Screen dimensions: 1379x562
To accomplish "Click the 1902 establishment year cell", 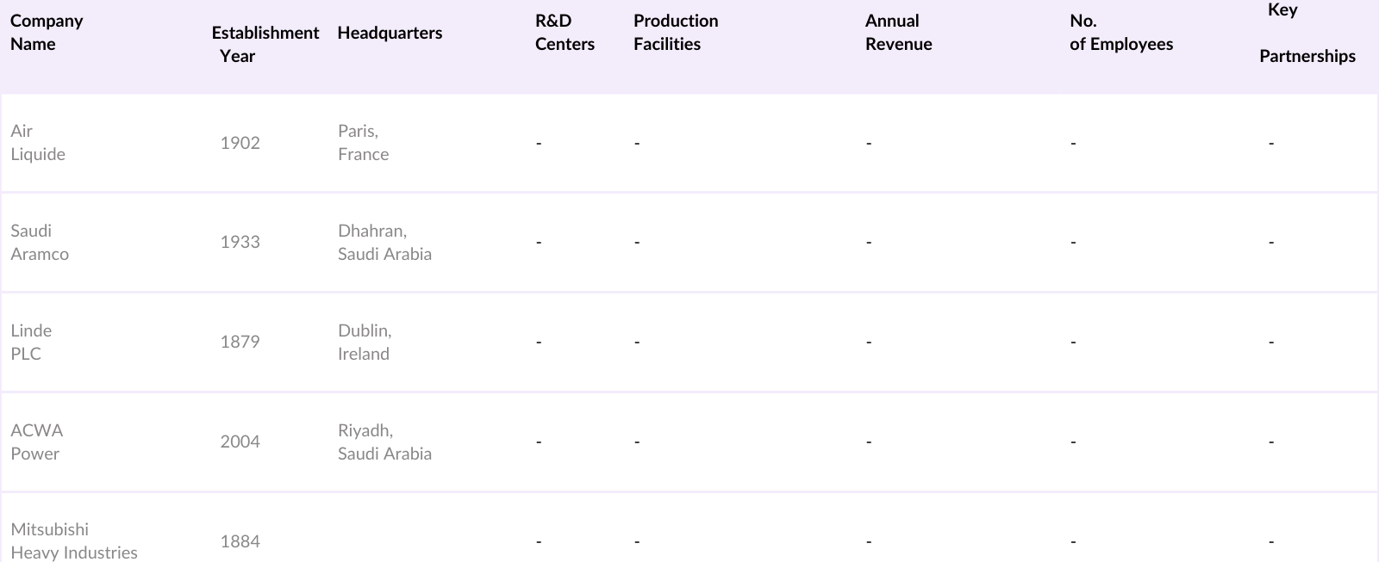I will [240, 143].
